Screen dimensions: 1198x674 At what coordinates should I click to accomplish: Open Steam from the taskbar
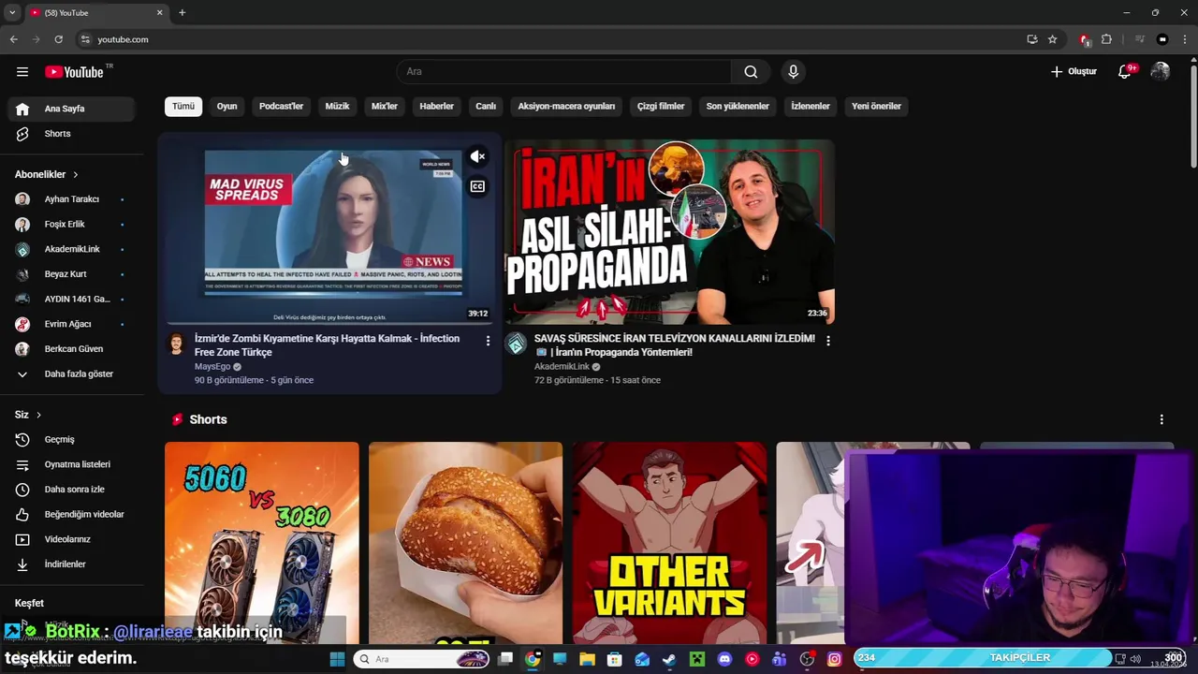[x=669, y=659]
